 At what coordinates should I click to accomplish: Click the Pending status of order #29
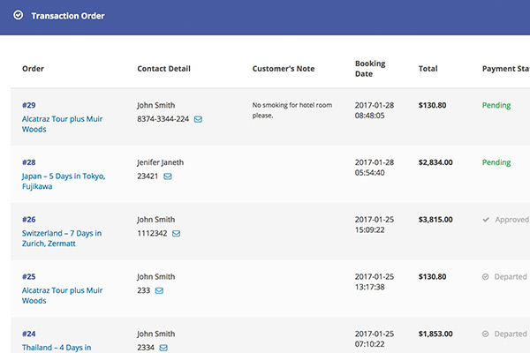pyautogui.click(x=496, y=105)
